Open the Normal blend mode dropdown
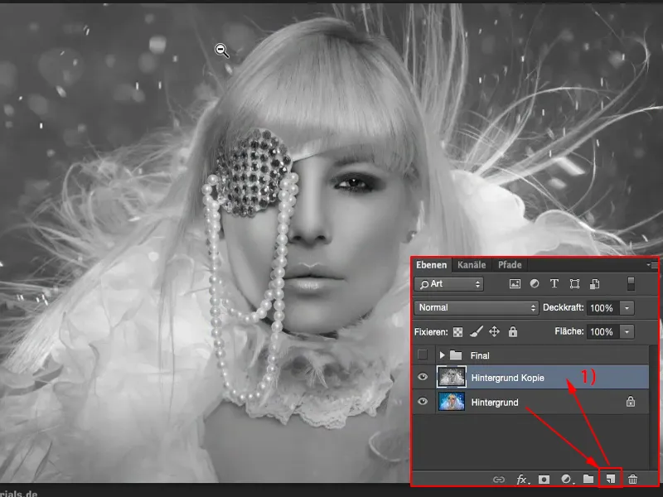The width and height of the screenshot is (663, 497). coord(476,307)
